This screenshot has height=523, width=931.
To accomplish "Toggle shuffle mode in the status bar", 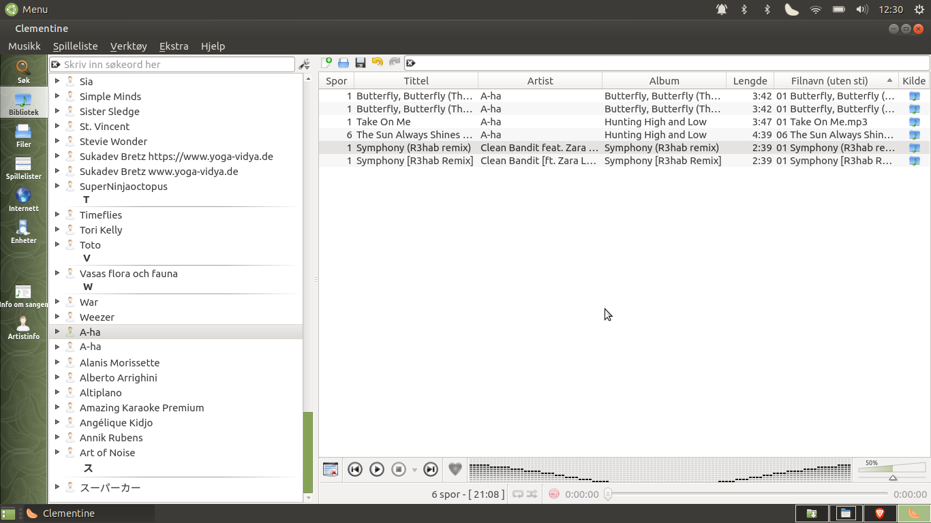I will point(531,494).
